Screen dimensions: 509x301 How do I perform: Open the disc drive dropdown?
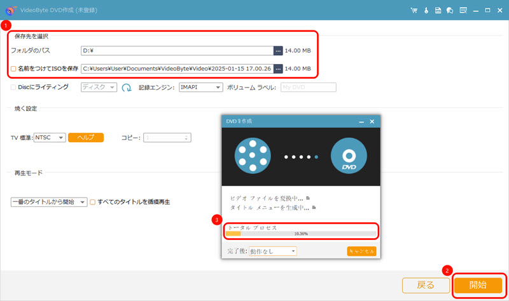(x=99, y=87)
